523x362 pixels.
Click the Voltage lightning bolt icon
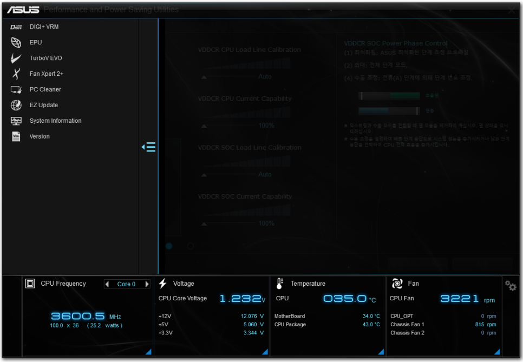click(x=163, y=284)
